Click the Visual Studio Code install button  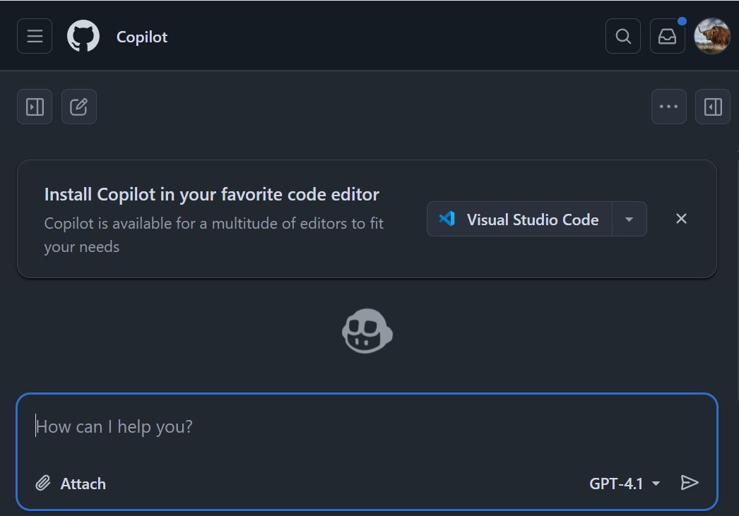520,219
